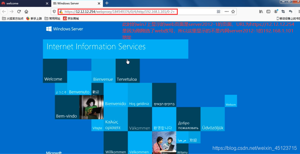This screenshot has width=300, height=154.
Task: Show site security lock warning
Action: click(x=61, y=12)
